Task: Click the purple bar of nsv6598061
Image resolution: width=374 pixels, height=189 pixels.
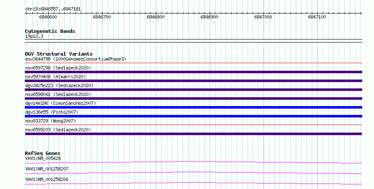Action: click(x=193, y=98)
